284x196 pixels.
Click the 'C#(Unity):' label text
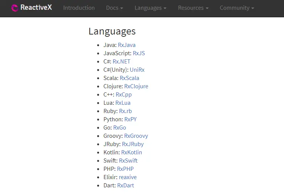tap(116, 70)
